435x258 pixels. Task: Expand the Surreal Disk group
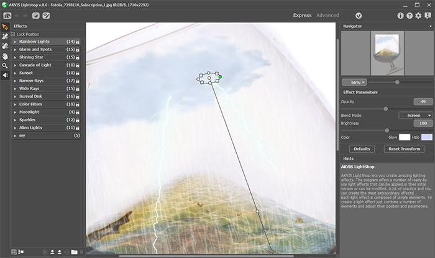point(15,96)
